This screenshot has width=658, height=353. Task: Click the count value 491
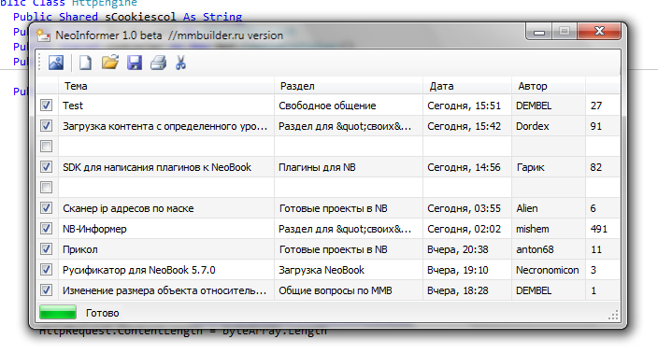coord(599,229)
